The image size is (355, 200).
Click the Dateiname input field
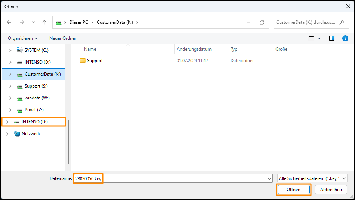(173, 178)
